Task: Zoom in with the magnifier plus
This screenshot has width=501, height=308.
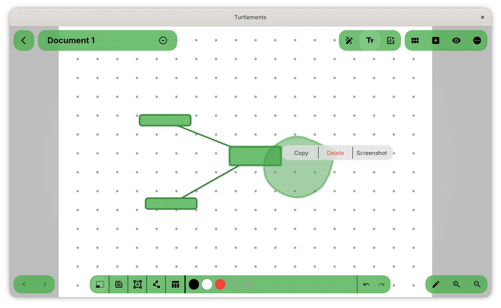Action: (x=457, y=284)
